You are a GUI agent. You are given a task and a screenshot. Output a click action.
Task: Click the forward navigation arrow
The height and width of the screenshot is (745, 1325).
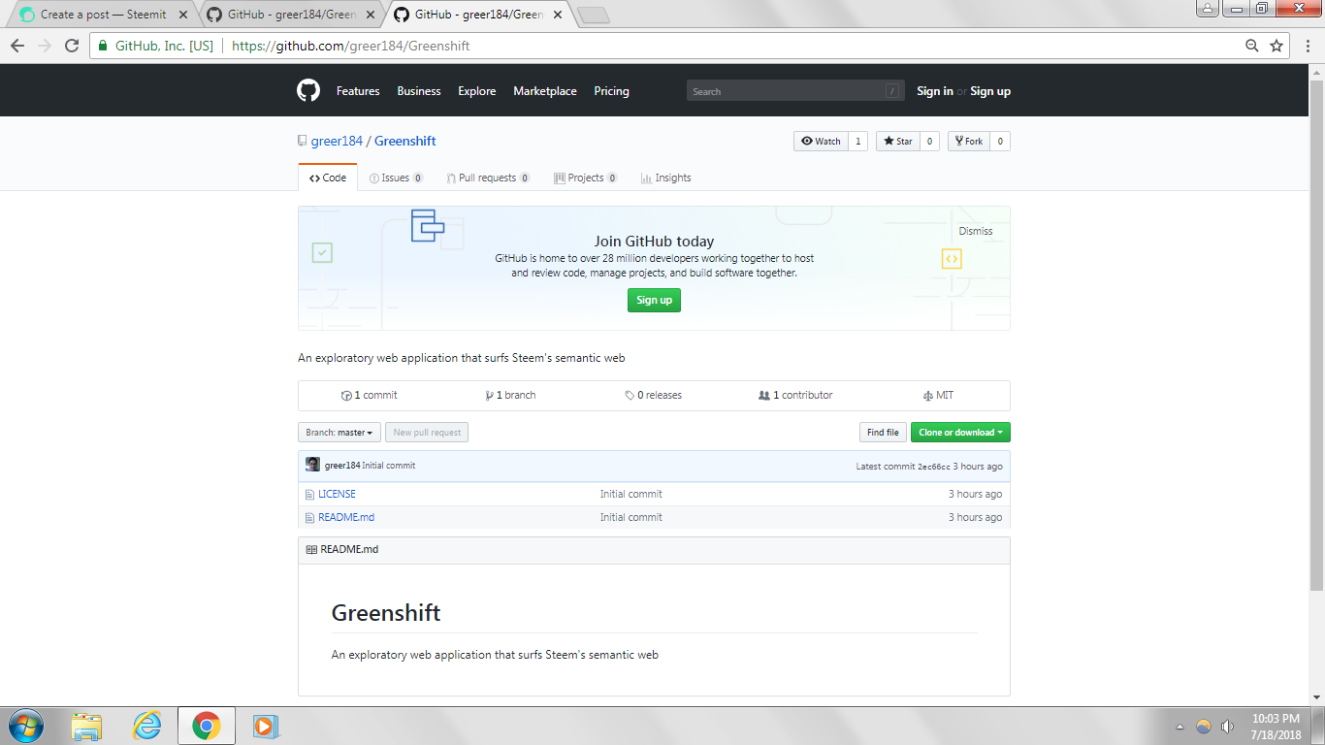(45, 46)
